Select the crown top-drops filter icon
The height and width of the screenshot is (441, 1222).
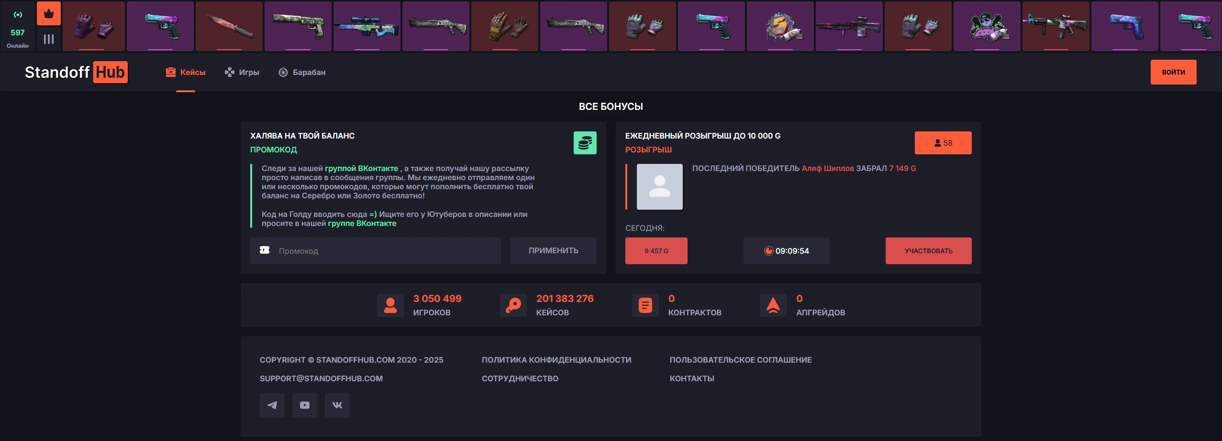49,13
